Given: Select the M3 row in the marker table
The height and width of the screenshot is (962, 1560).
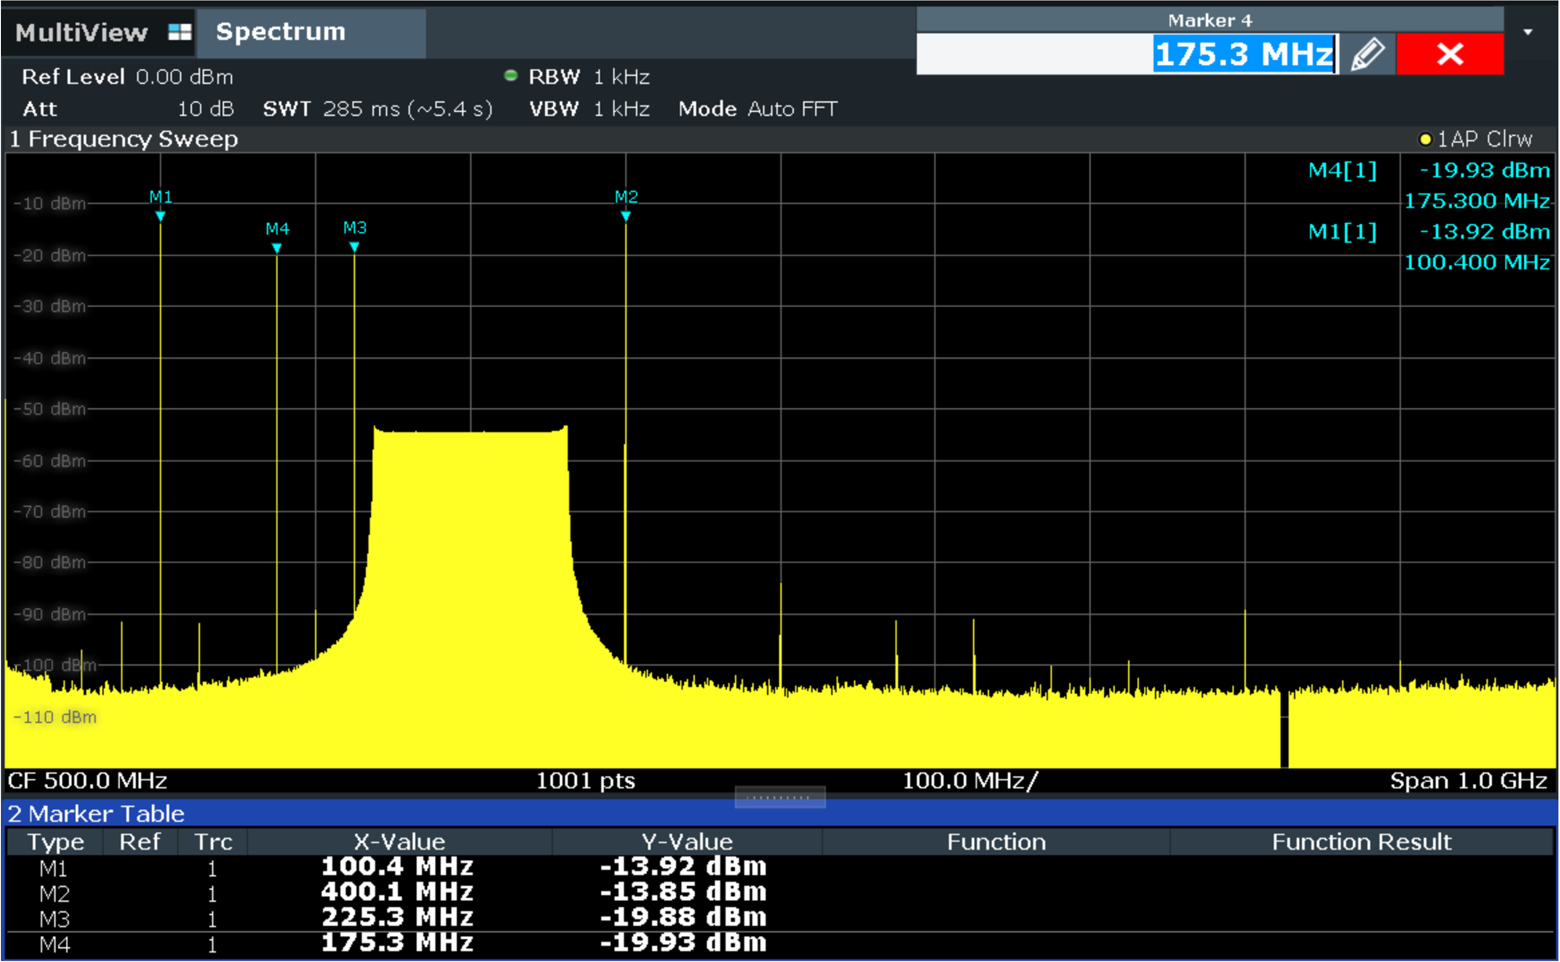Looking at the screenshot, I should click(x=392, y=917).
